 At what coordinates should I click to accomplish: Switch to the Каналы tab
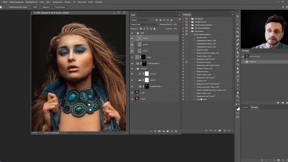tap(245, 107)
